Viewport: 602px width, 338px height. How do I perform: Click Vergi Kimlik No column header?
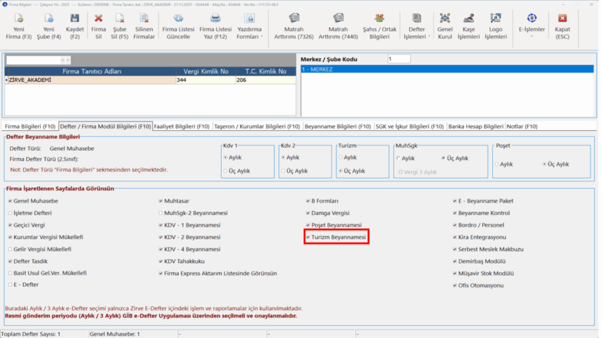click(x=206, y=71)
